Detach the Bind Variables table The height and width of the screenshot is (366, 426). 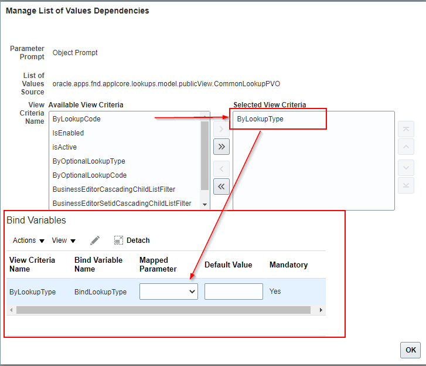[132, 240]
